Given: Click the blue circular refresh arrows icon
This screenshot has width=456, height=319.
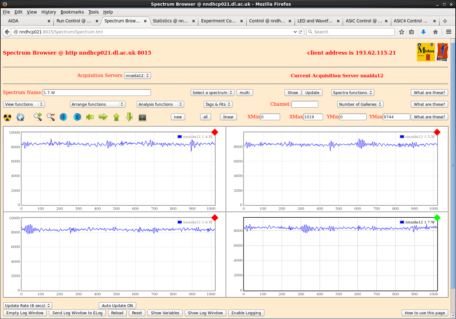Looking at the screenshot, I should click(x=21, y=117).
